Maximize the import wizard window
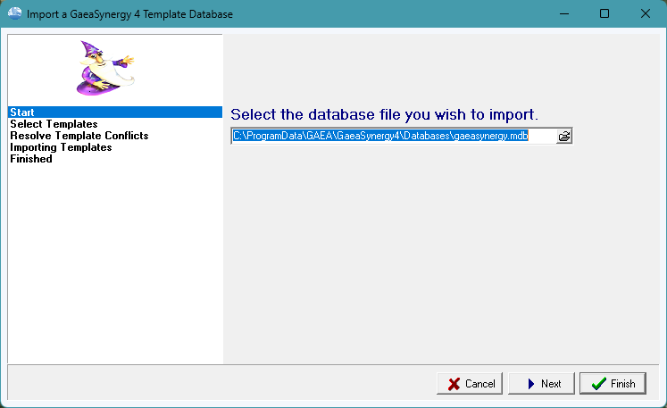Viewport: 667px width, 408px height. (604, 14)
